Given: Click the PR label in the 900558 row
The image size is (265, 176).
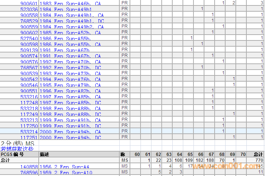Looking at the screenshot, I should click(124, 15).
